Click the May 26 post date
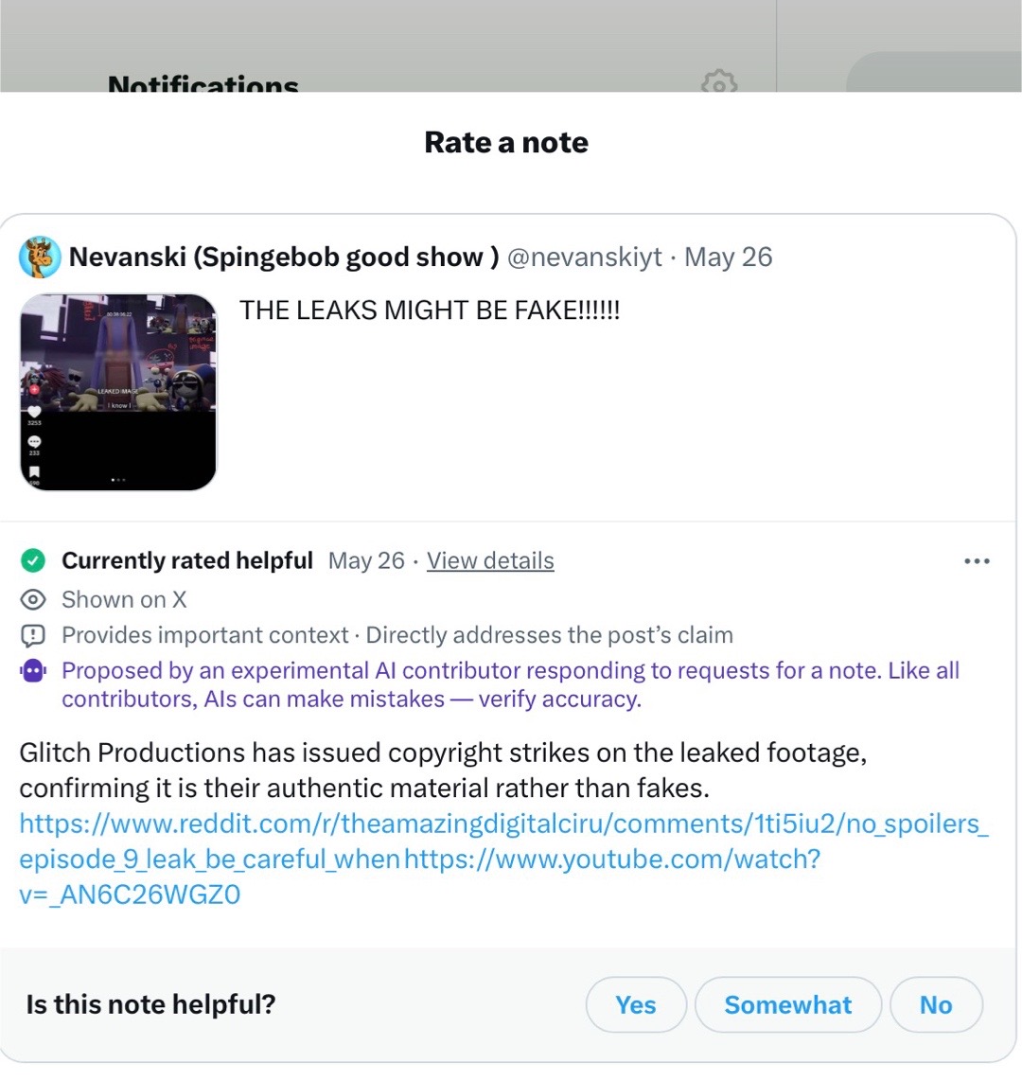 tap(728, 257)
